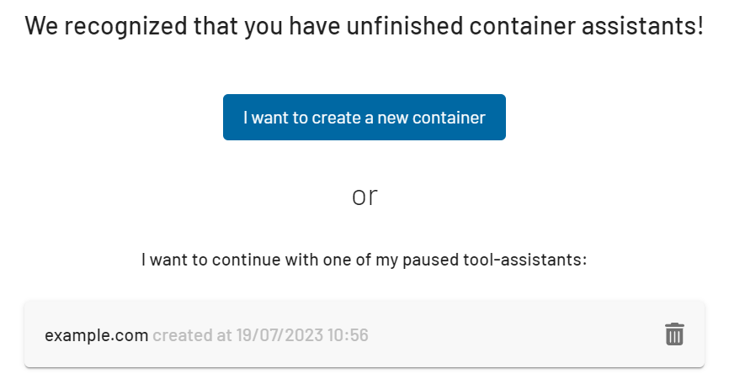
Task: Click the "created at 19/07/2023 10:56" timestamp
Action: (260, 334)
